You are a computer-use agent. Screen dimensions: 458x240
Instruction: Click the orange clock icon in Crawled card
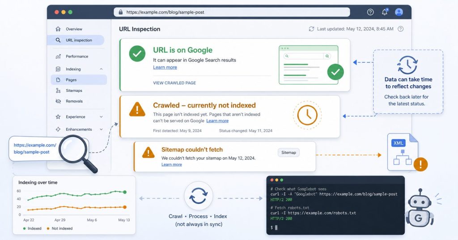(307, 115)
